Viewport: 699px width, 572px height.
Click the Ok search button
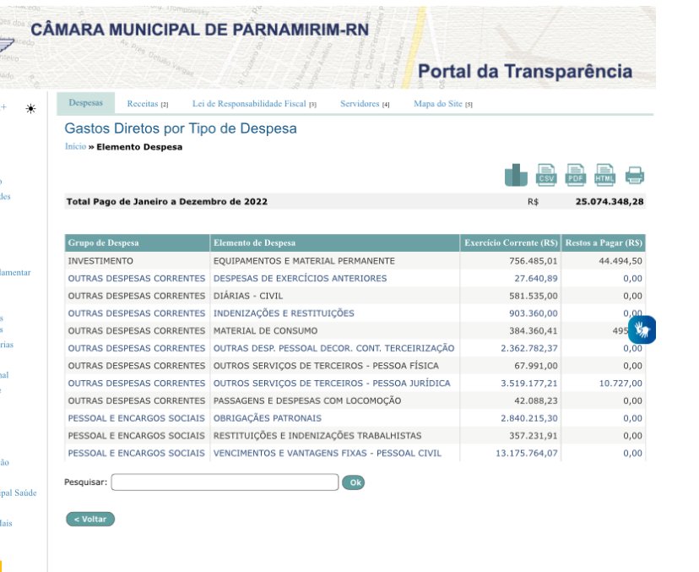tap(354, 482)
